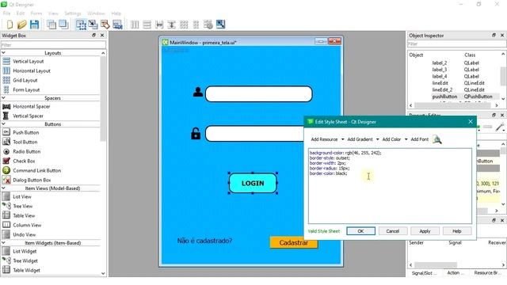This screenshot has width=507, height=285.
Task: Click Lay Out in a Form Layout icon
Action: click(196, 25)
